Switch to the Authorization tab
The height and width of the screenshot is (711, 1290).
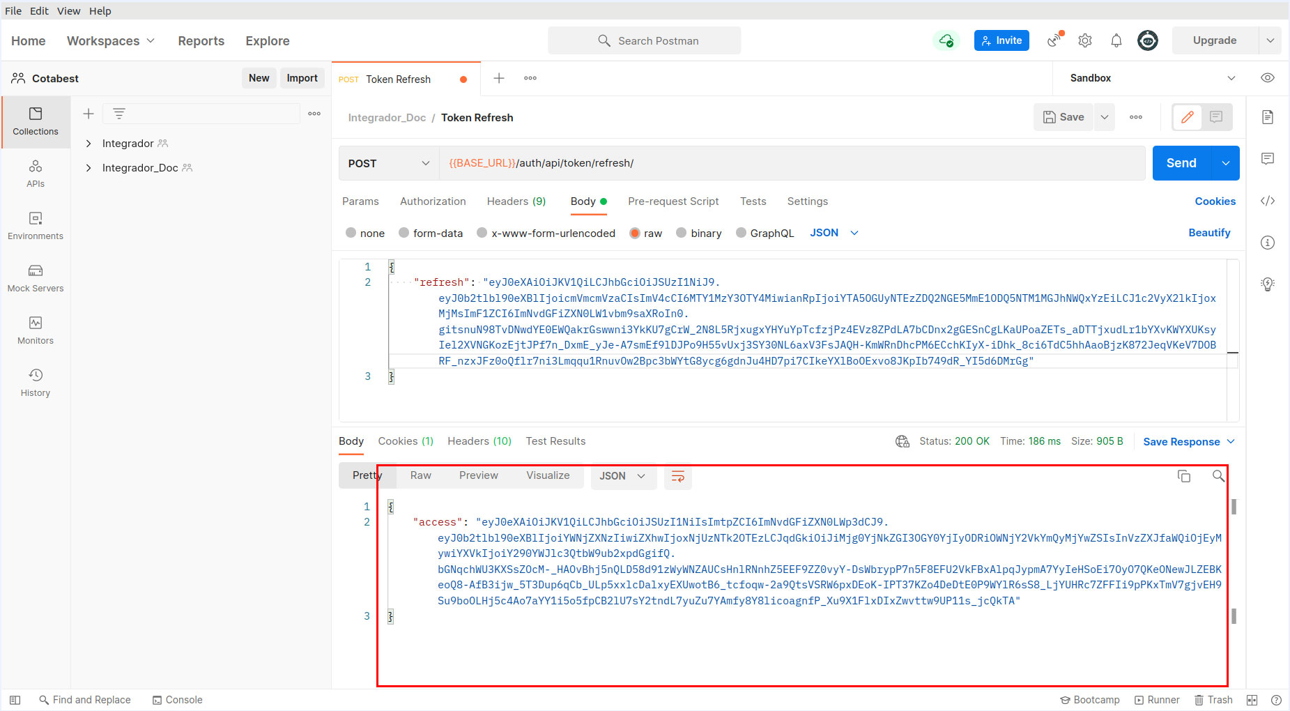pyautogui.click(x=433, y=201)
